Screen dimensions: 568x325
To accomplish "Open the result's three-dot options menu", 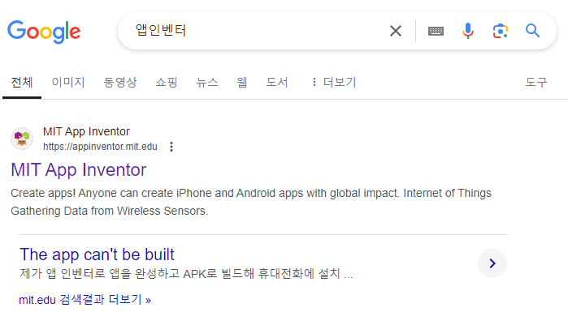I will 171,147.
